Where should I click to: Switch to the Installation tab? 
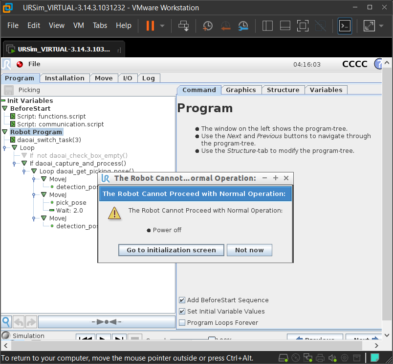(x=65, y=78)
